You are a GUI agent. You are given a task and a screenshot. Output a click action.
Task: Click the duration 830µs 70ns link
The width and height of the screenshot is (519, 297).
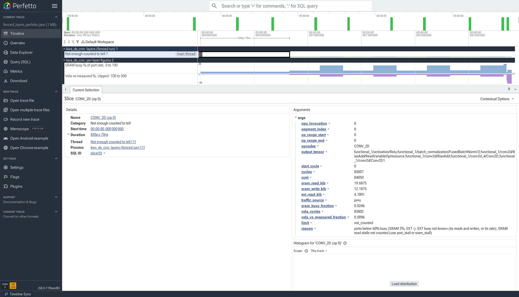click(99, 134)
